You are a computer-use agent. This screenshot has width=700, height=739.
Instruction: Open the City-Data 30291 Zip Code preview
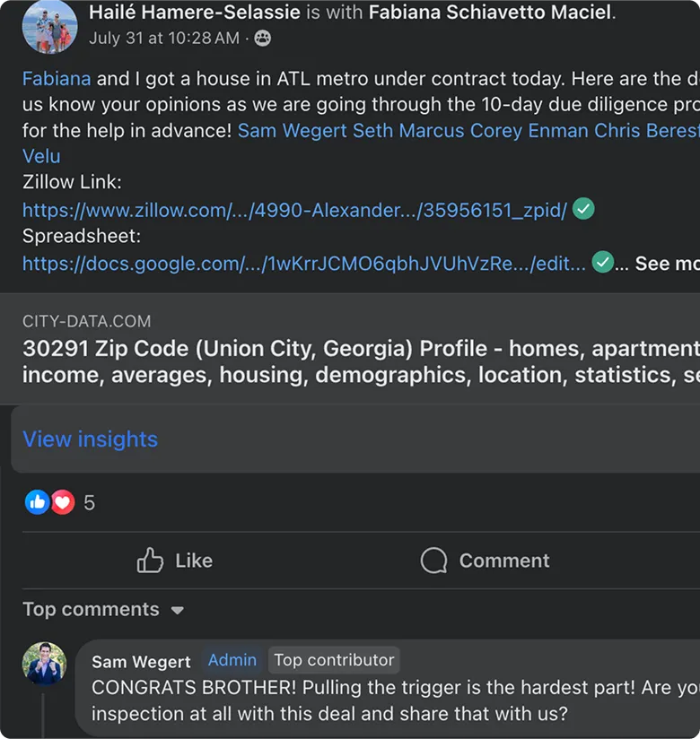[x=359, y=349]
